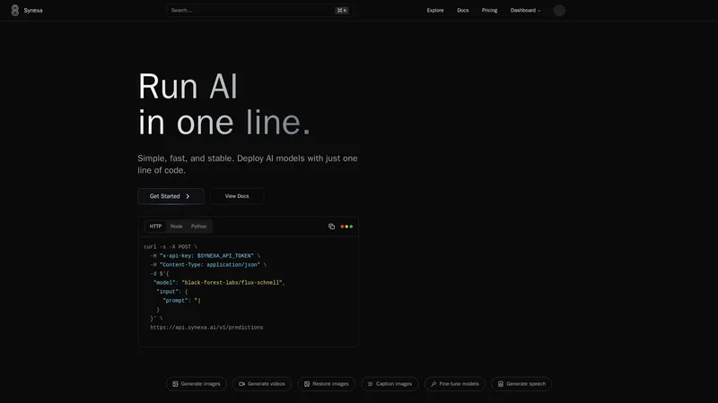Open the Docs nav link
The width and height of the screenshot is (718, 403).
pos(462,11)
